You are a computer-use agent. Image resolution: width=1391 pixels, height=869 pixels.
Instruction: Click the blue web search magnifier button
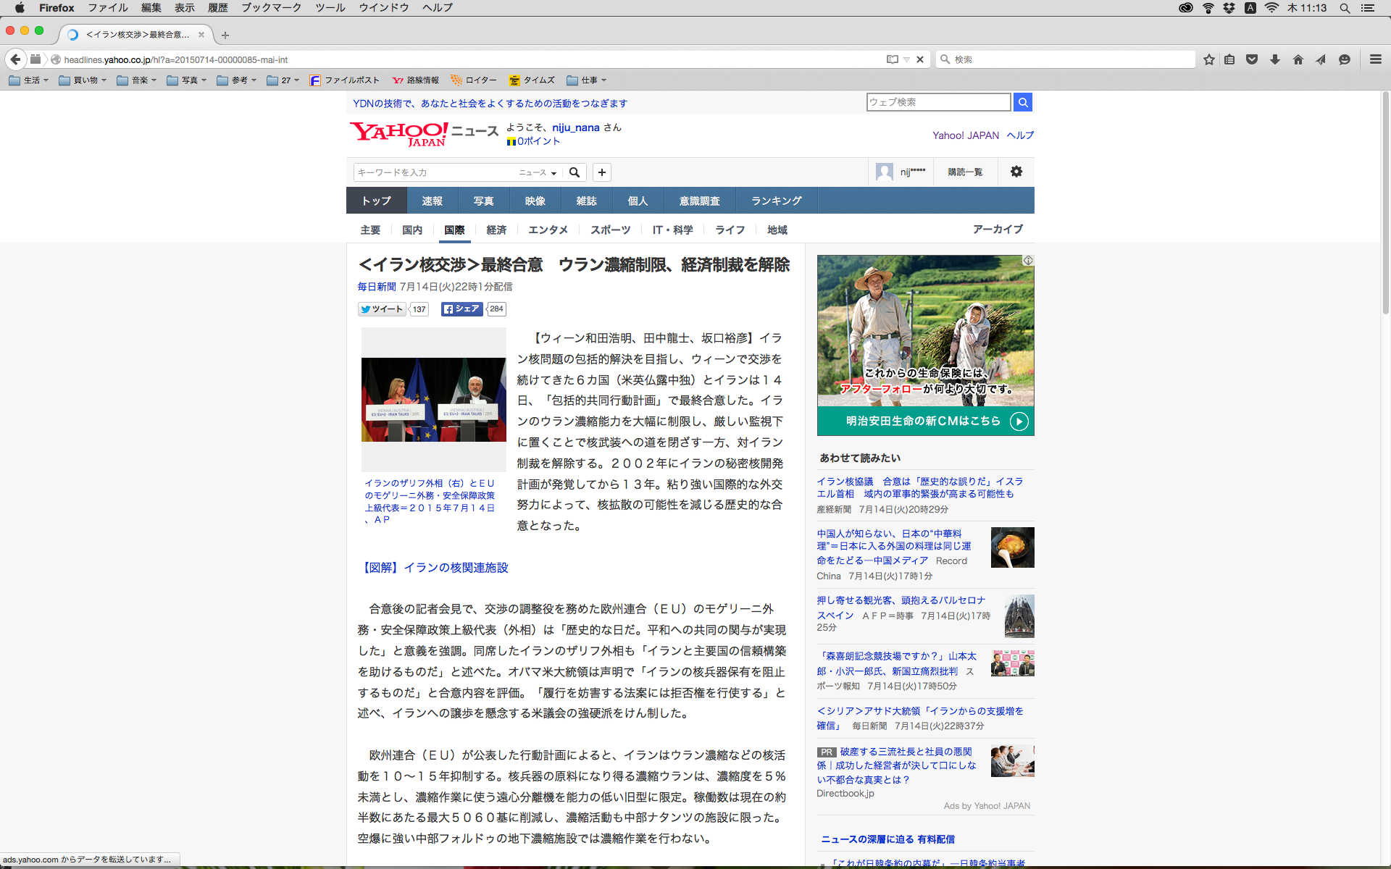(x=1022, y=102)
